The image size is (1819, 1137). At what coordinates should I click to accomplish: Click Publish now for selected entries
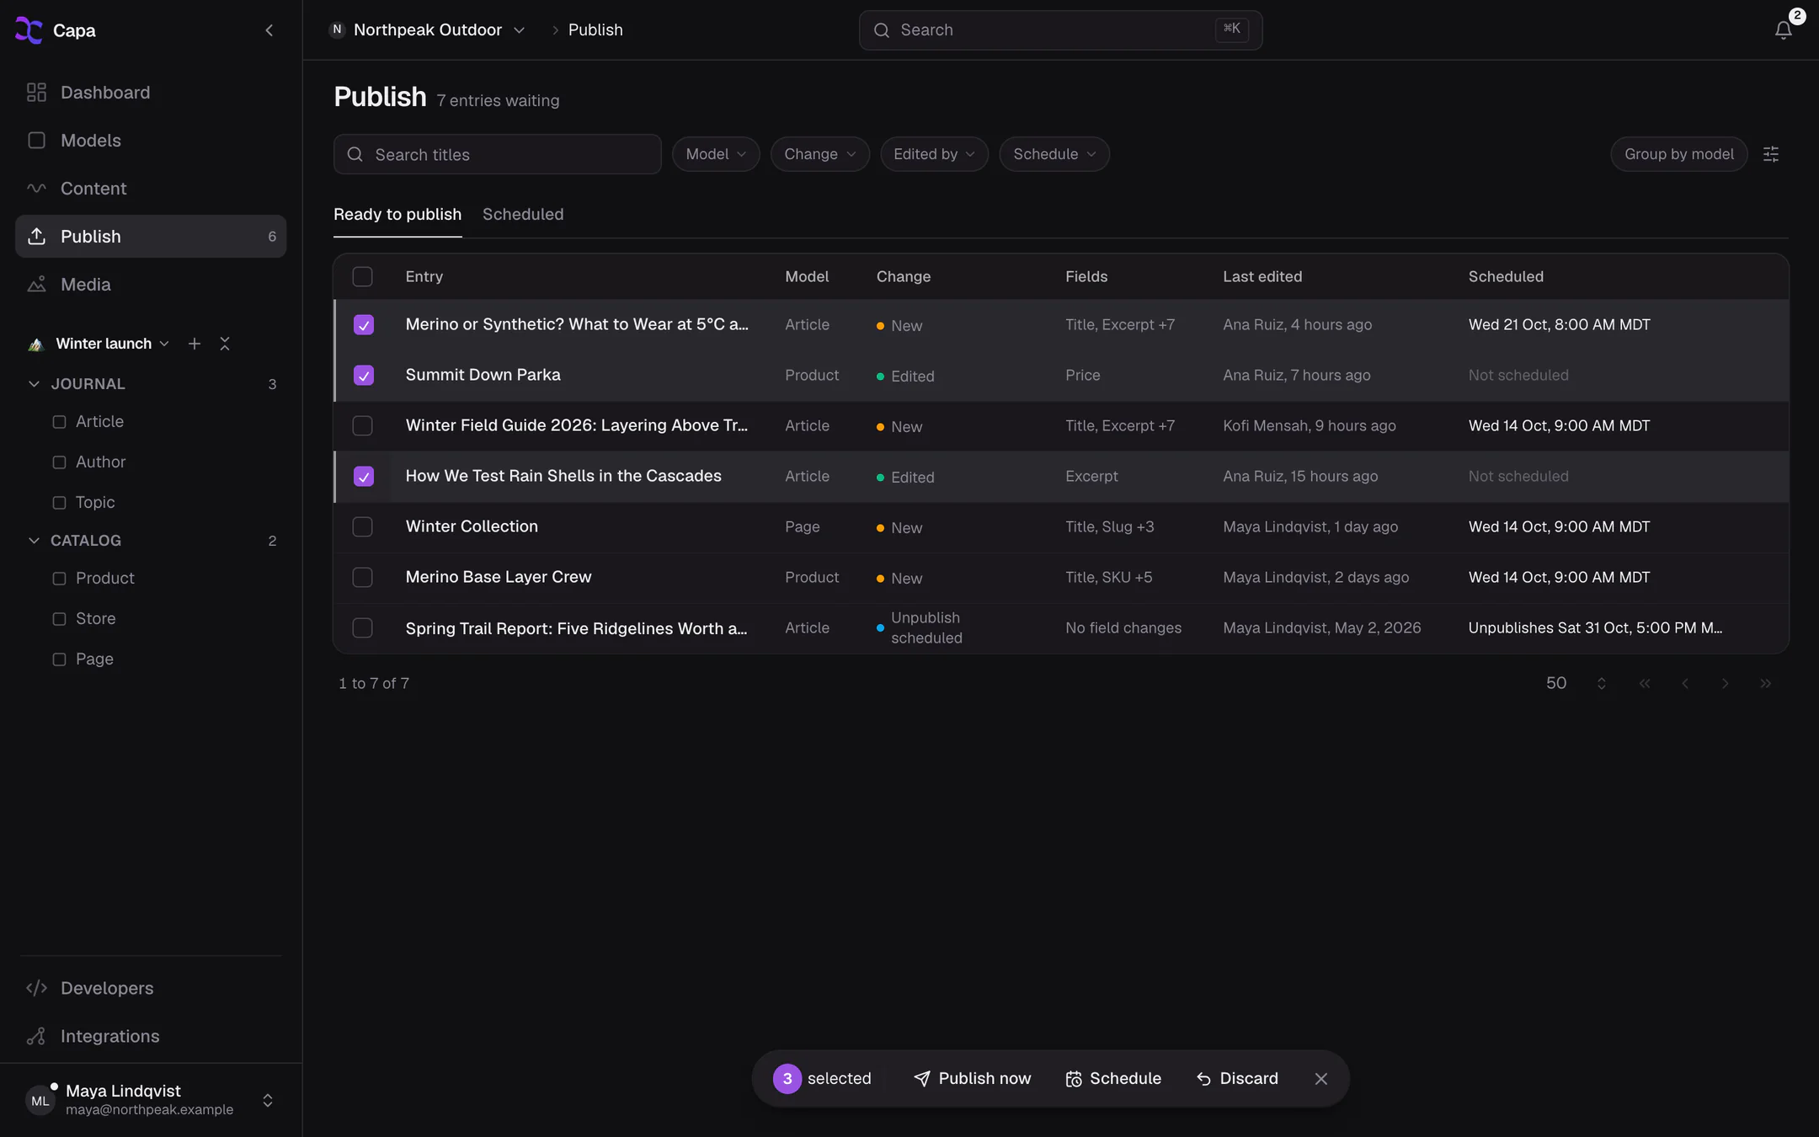pyautogui.click(x=973, y=1079)
